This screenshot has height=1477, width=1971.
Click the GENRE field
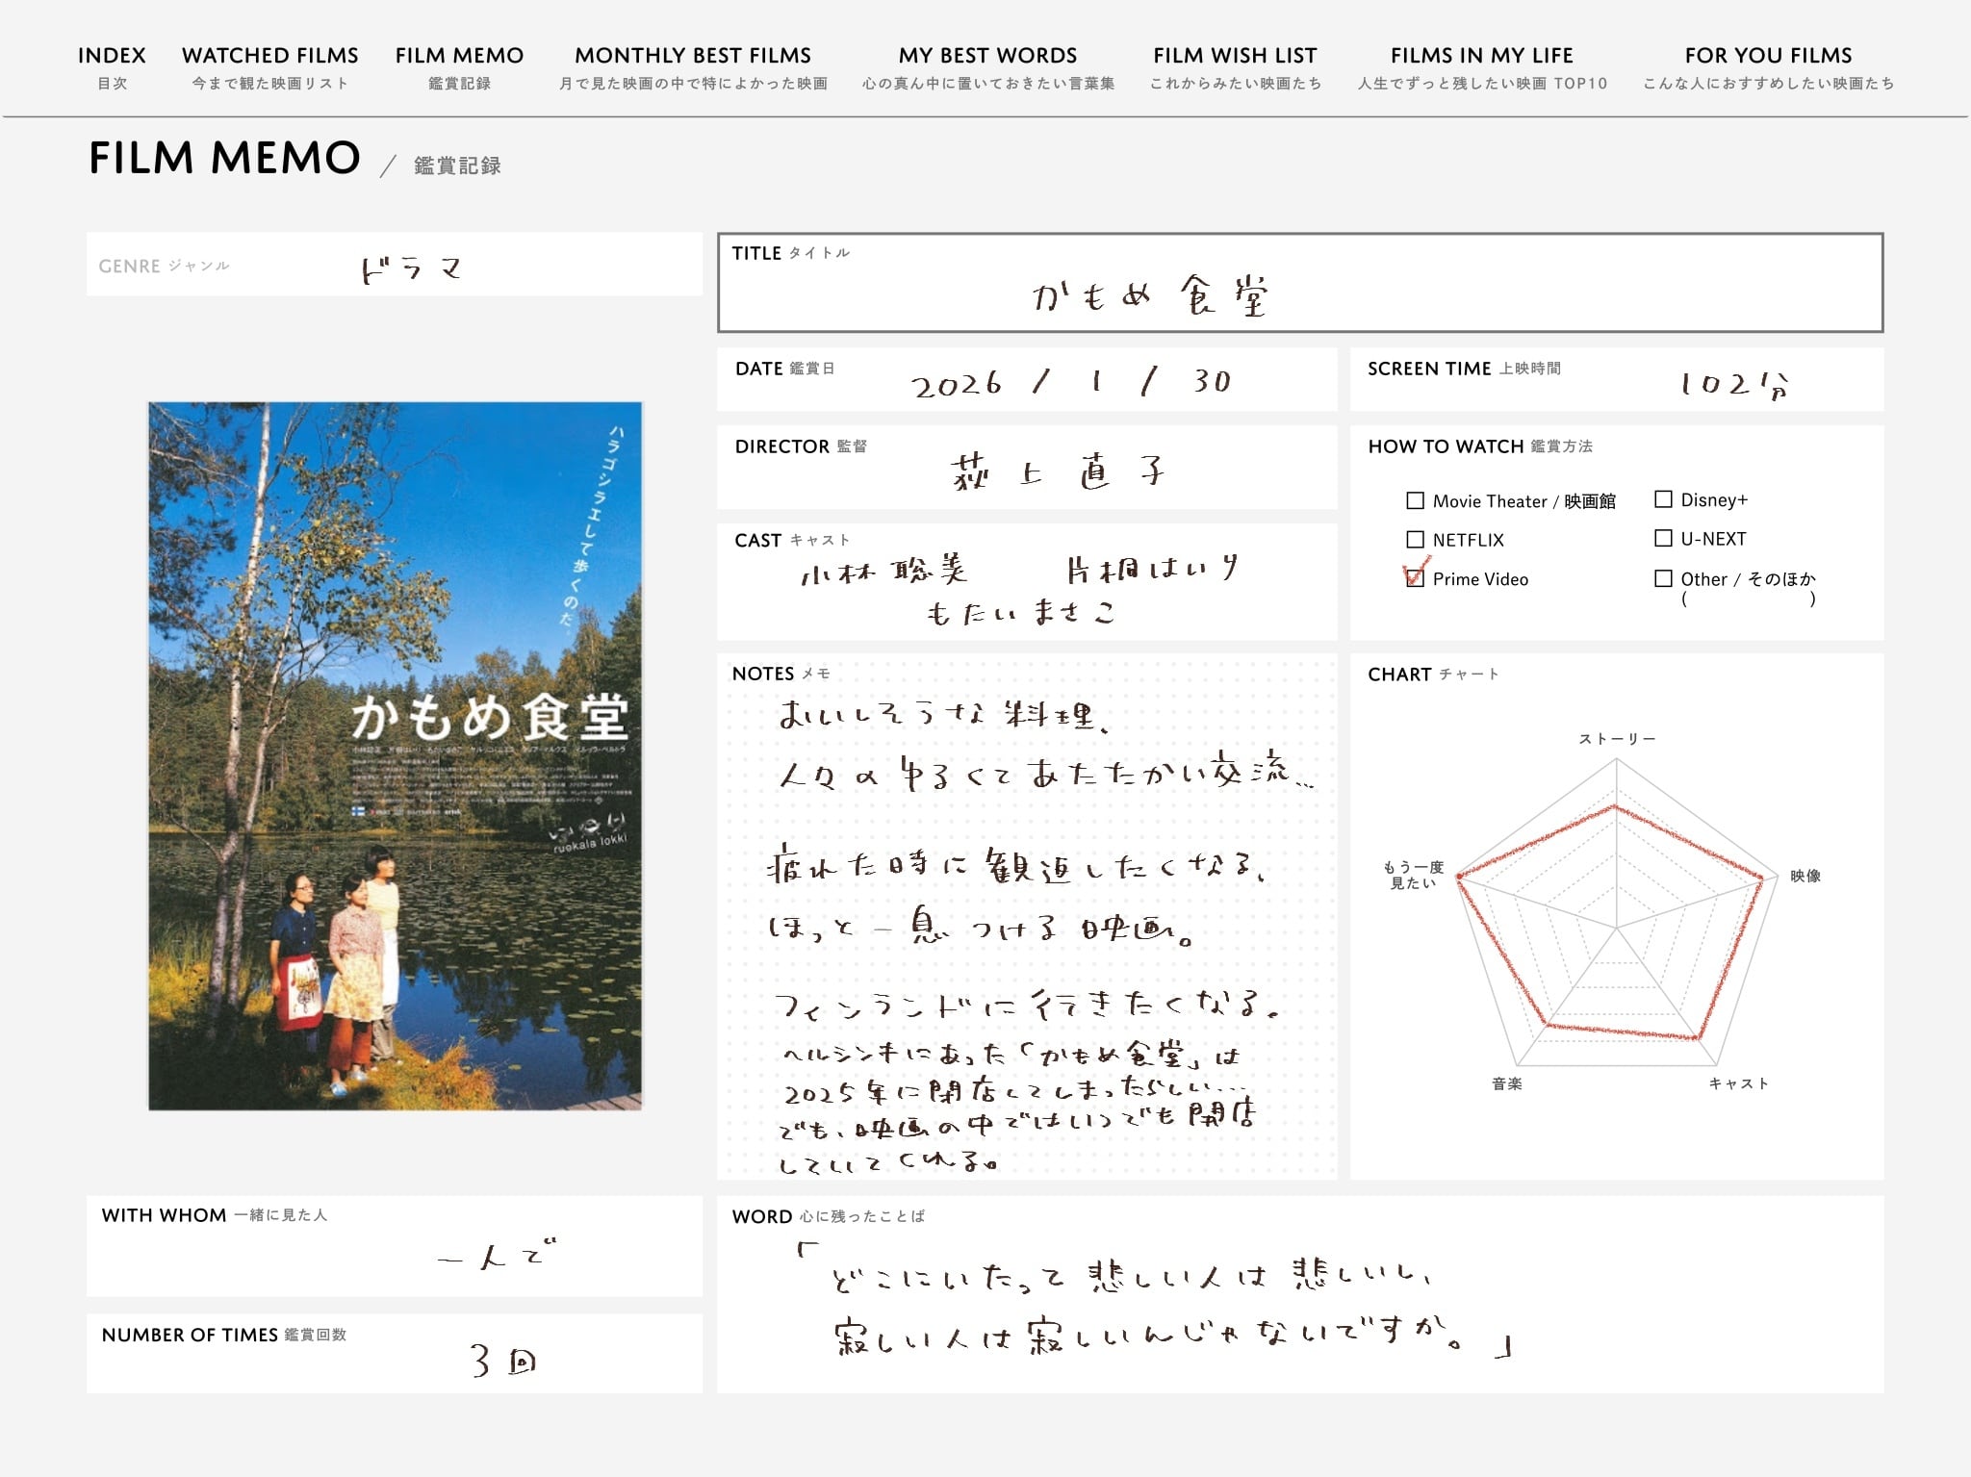[395, 265]
